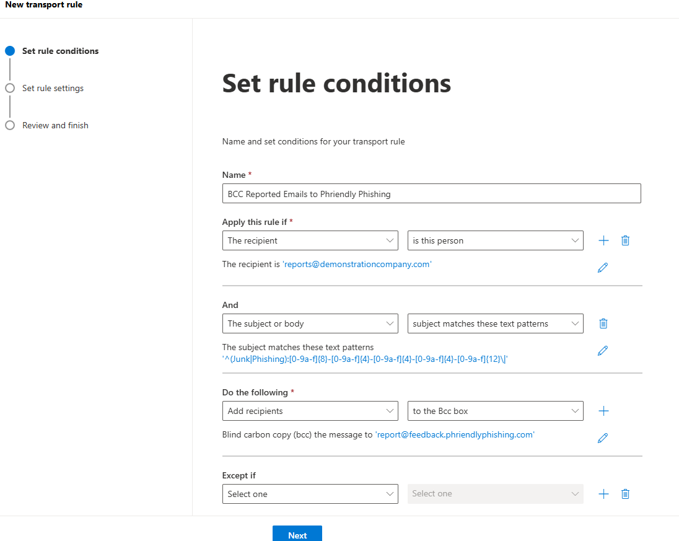The image size is (679, 541).
Task: Delete the subject or body condition
Action: (603, 323)
